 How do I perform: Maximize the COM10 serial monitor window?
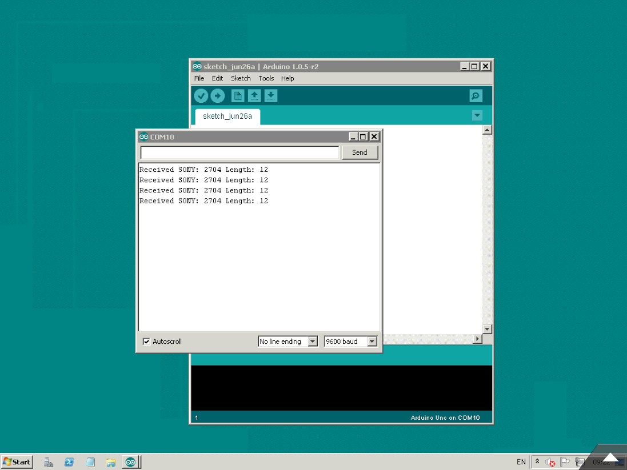(x=363, y=136)
